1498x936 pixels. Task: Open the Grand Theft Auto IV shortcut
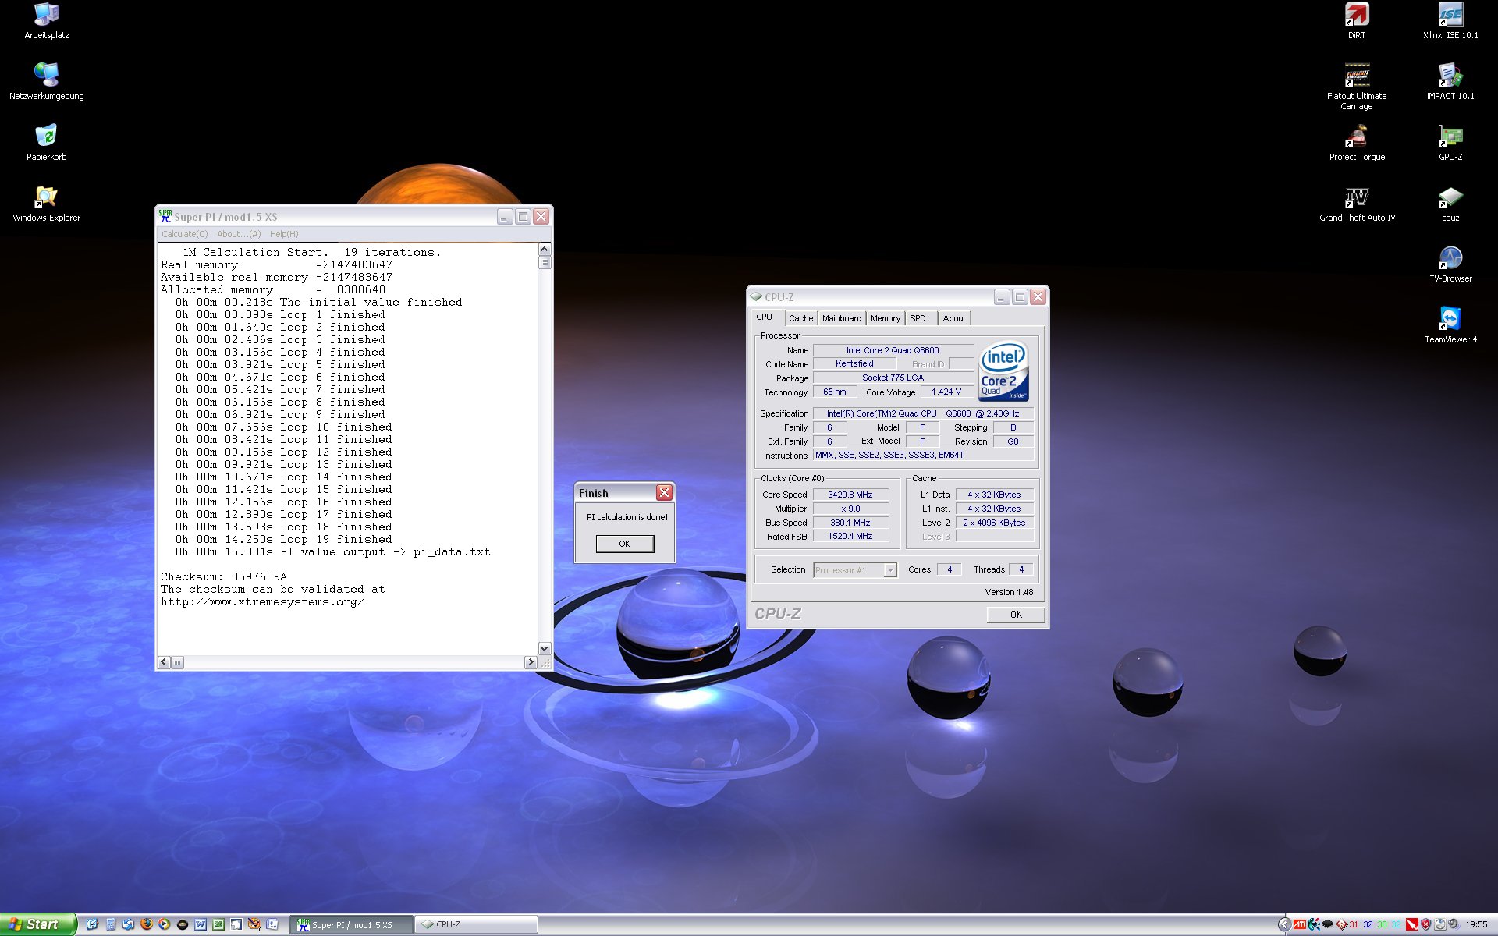(x=1357, y=198)
